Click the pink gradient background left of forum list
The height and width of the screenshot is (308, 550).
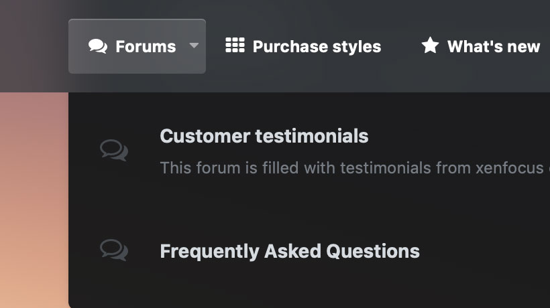click(x=34, y=201)
